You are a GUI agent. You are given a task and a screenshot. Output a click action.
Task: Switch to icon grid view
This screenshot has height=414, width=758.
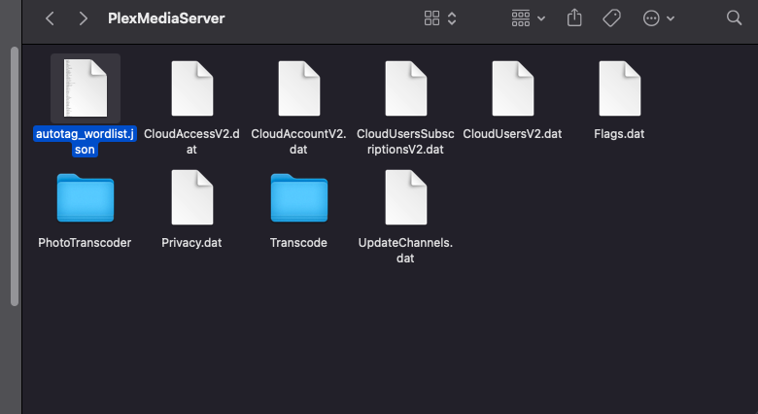(x=431, y=18)
